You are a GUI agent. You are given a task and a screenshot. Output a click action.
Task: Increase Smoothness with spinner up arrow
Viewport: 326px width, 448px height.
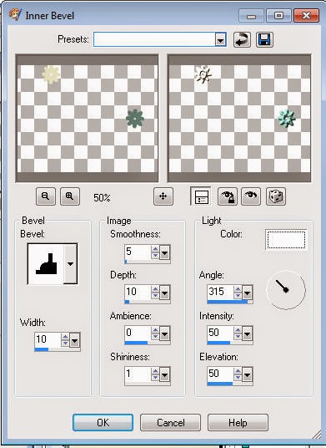pyautogui.click(x=155, y=249)
